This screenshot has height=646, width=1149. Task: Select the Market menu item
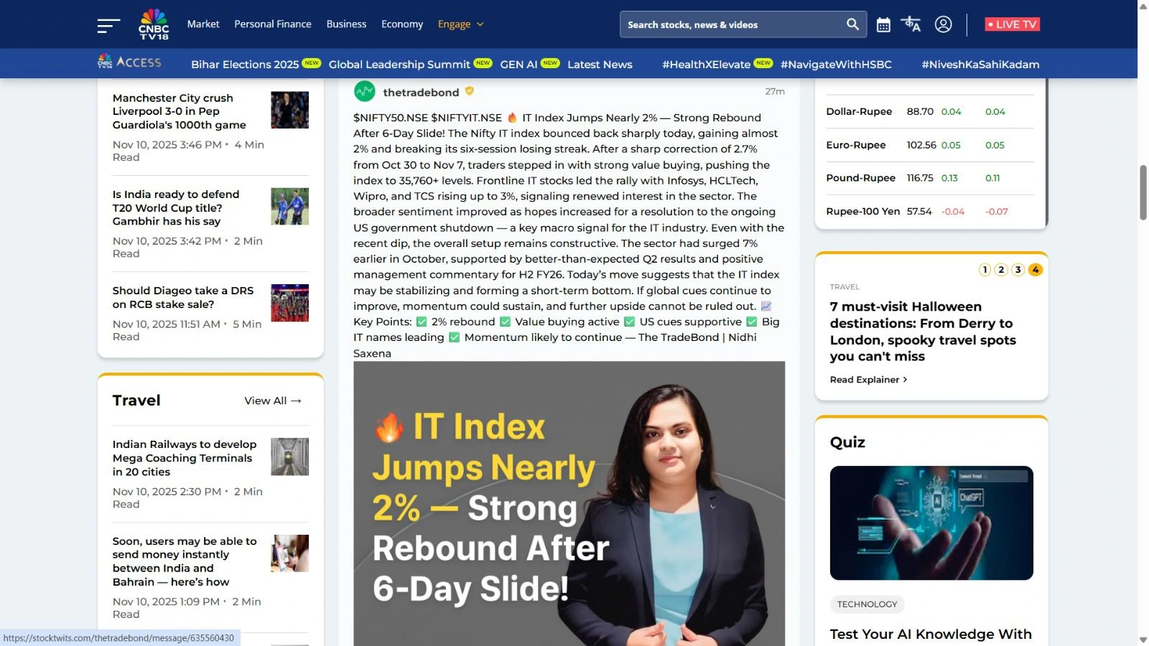[x=203, y=24]
